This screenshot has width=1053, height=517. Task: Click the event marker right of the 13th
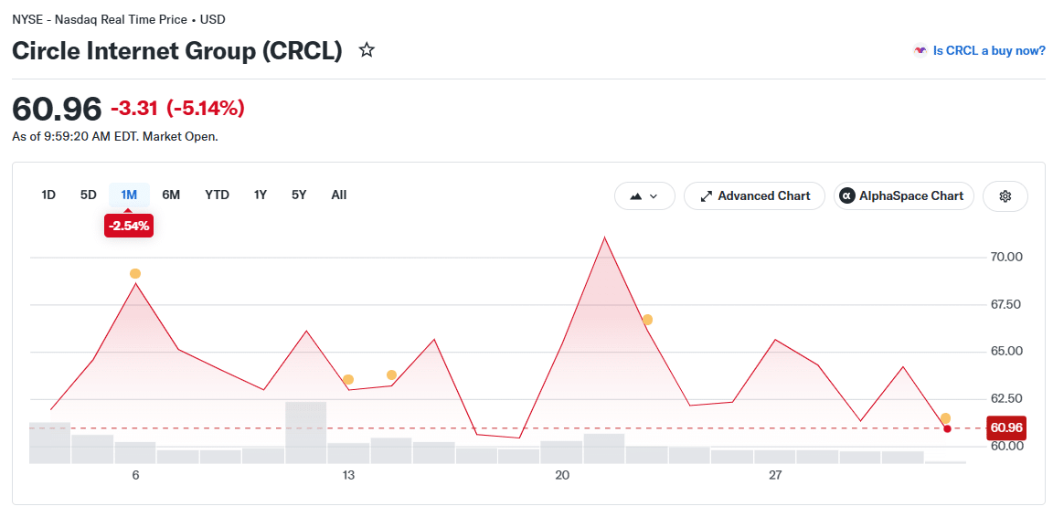(x=391, y=375)
